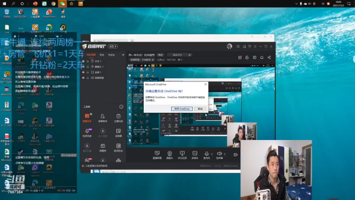Click the user avatar in title bar
355x200 pixels.
(x=229, y=47)
